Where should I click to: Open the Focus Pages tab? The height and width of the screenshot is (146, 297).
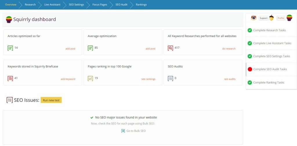(100, 5)
